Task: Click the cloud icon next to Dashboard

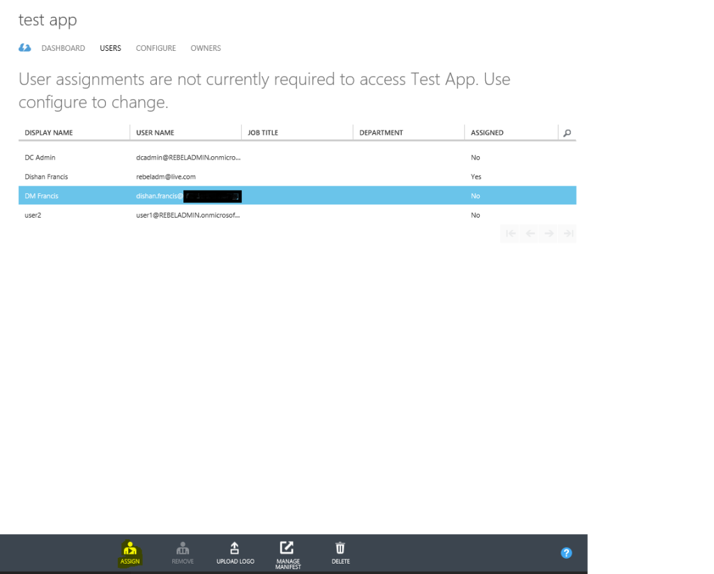Action: click(x=25, y=47)
